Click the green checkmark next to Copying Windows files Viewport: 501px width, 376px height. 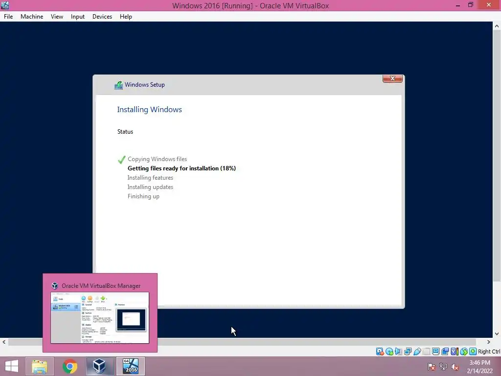point(121,159)
